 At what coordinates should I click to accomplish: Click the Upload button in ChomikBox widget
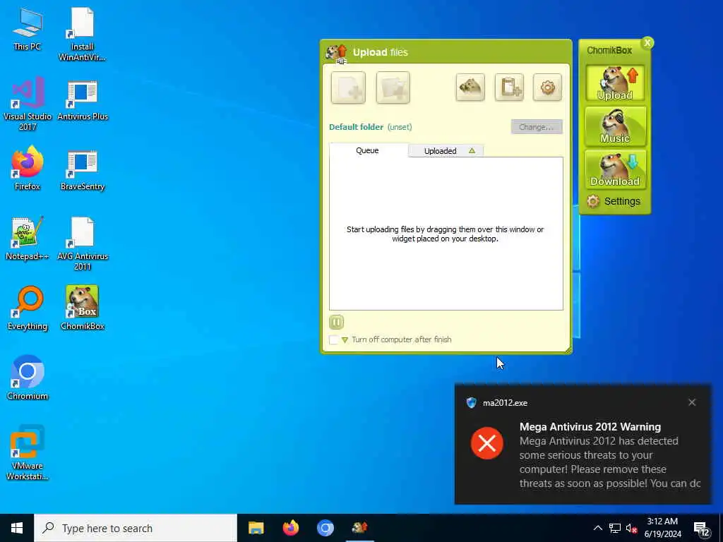point(616,83)
